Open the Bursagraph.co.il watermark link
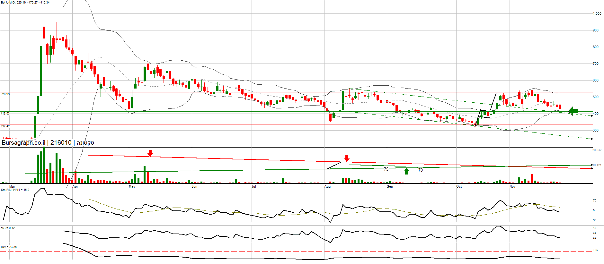This screenshot has width=604, height=264. pyautogui.click(x=23, y=143)
